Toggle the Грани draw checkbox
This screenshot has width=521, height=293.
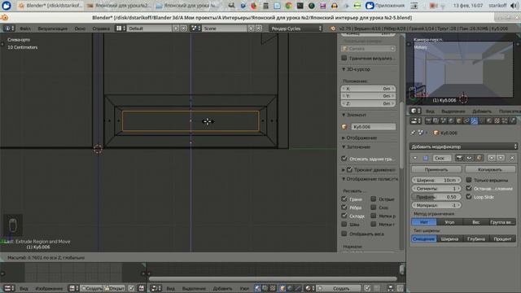tap(344, 199)
